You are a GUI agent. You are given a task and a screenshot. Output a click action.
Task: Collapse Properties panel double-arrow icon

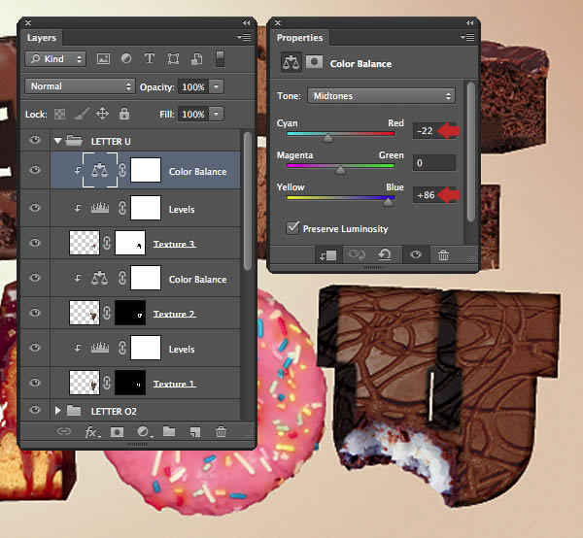tap(470, 23)
